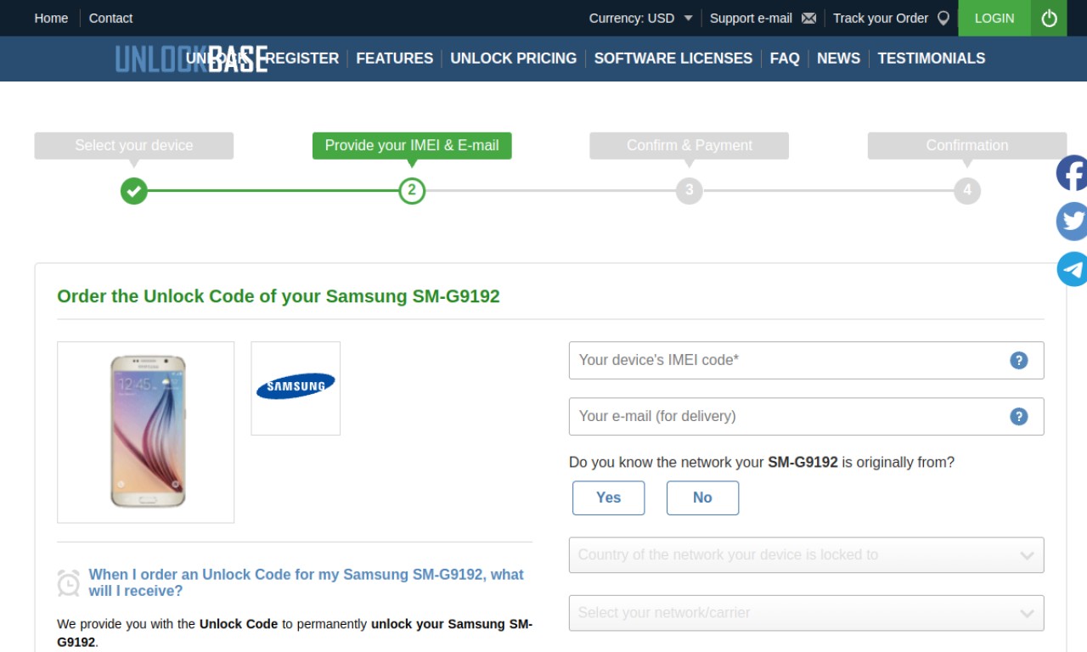
Task: Click the IMEI code help question mark
Action: 1018,360
